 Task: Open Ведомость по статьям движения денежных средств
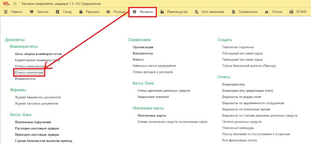point(260,115)
